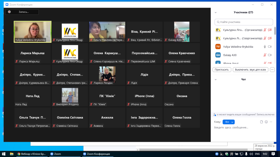
Task: Click the muted mic on iPhone (Inna) tile
Action: click(129, 104)
